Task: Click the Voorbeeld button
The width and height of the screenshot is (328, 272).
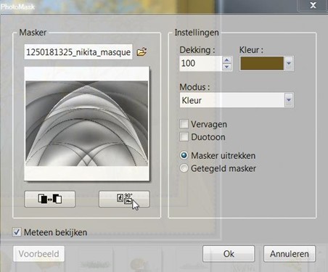Action: click(39, 254)
